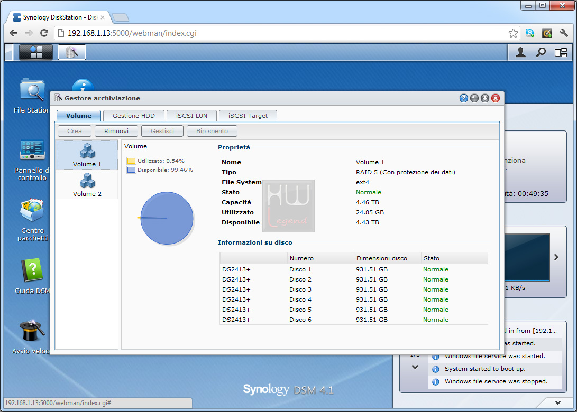577x412 pixels.
Task: Maximize Gestore archiviazione window
Action: coord(485,98)
